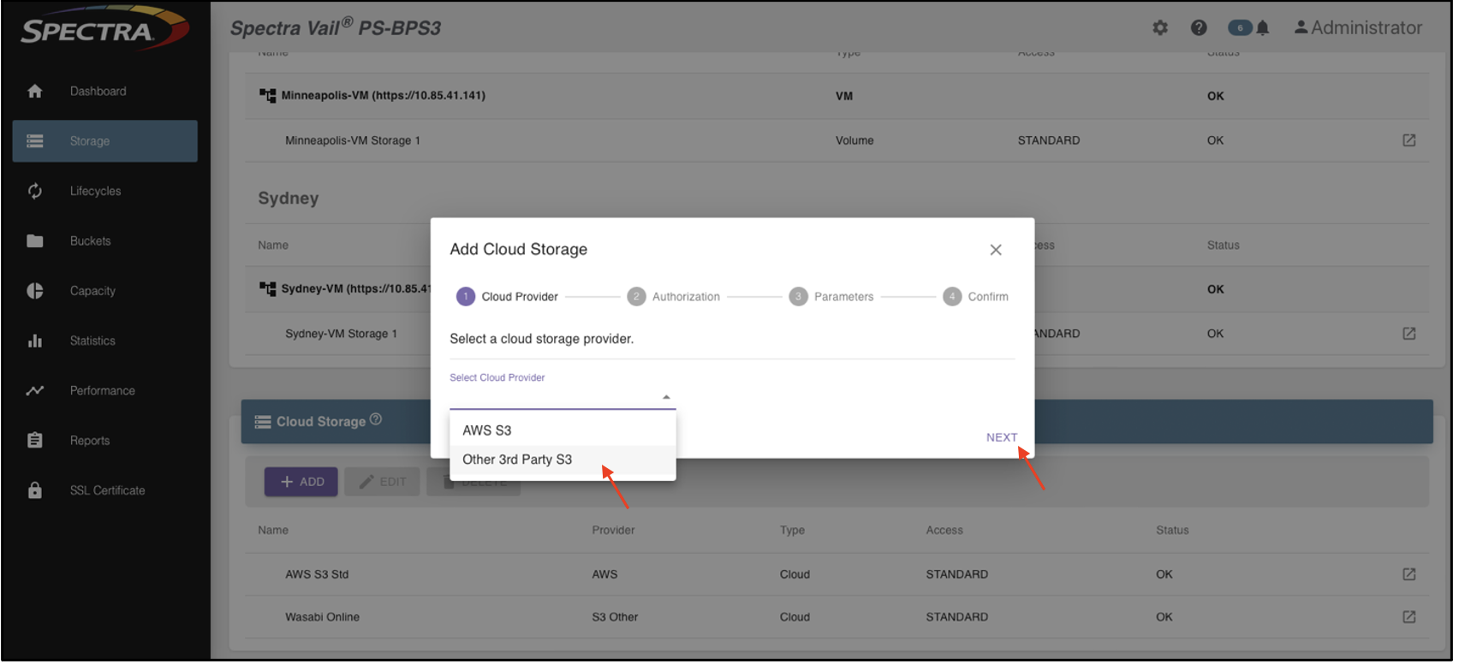1459x664 pixels.
Task: Open Buckets in the sidebar
Action: (105, 241)
